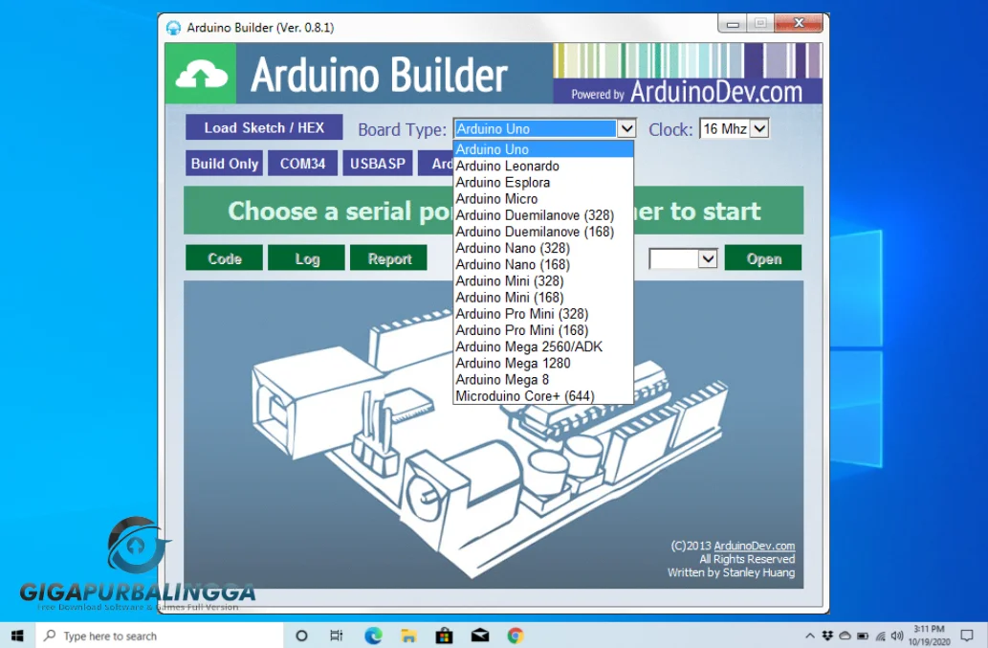988x648 pixels.
Task: Choose Arduino Esplora board
Action: 543,182
